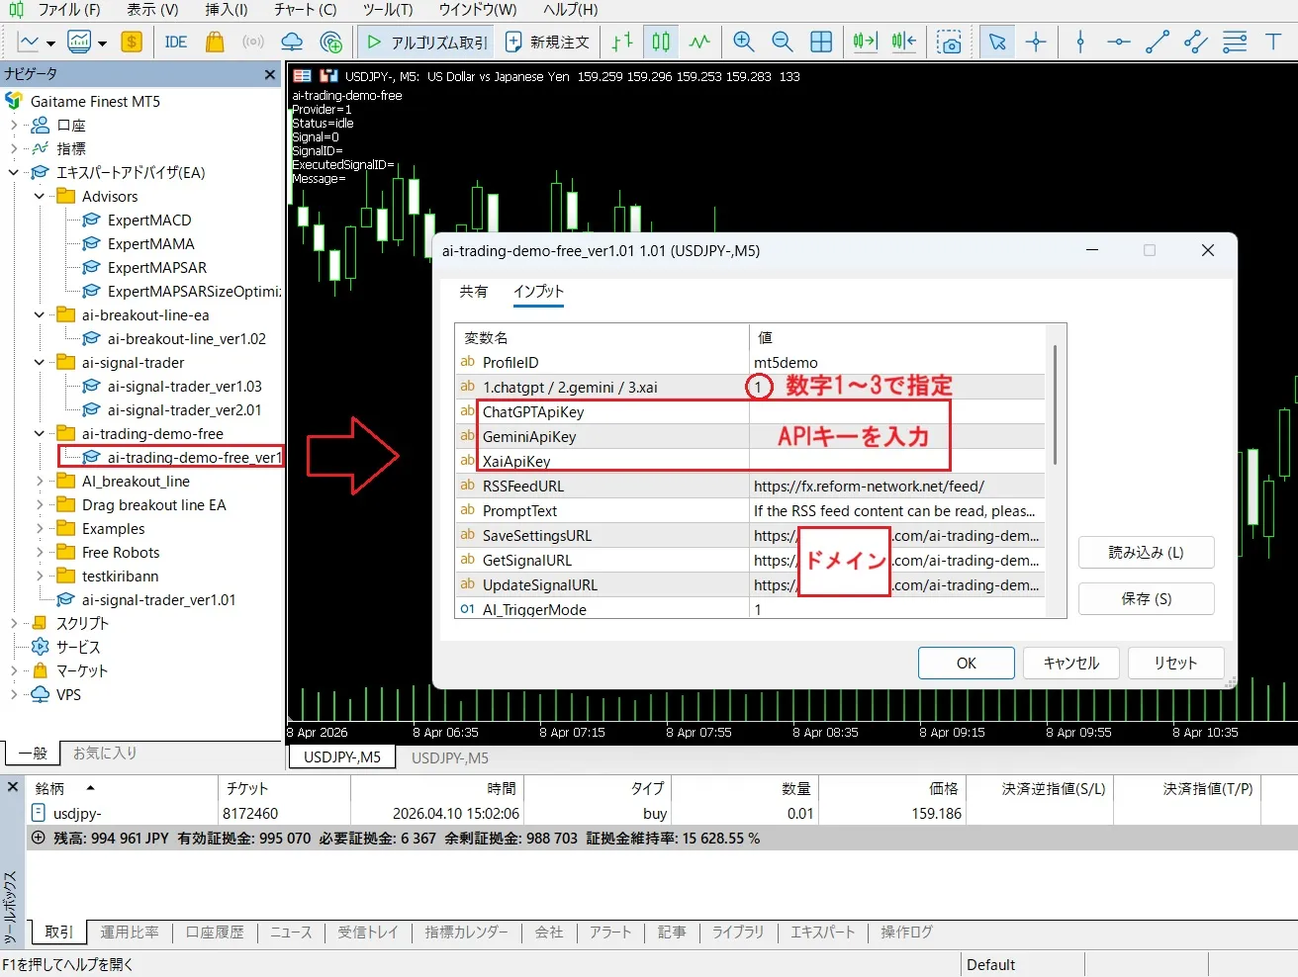Expand the Free Robots folder
Screen dimensions: 1298x977
point(40,552)
